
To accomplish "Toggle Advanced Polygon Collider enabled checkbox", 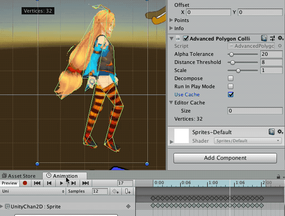I will (186, 38).
